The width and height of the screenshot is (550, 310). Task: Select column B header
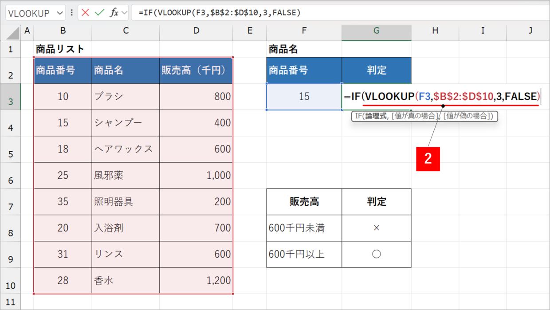[63, 31]
